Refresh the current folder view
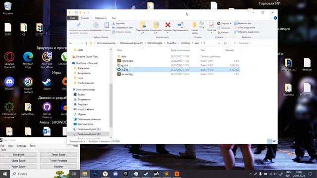The image size is (317, 178). (x=225, y=43)
